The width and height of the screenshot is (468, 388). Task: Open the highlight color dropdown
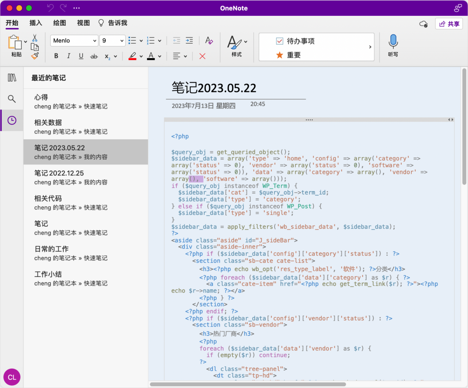[x=141, y=57]
